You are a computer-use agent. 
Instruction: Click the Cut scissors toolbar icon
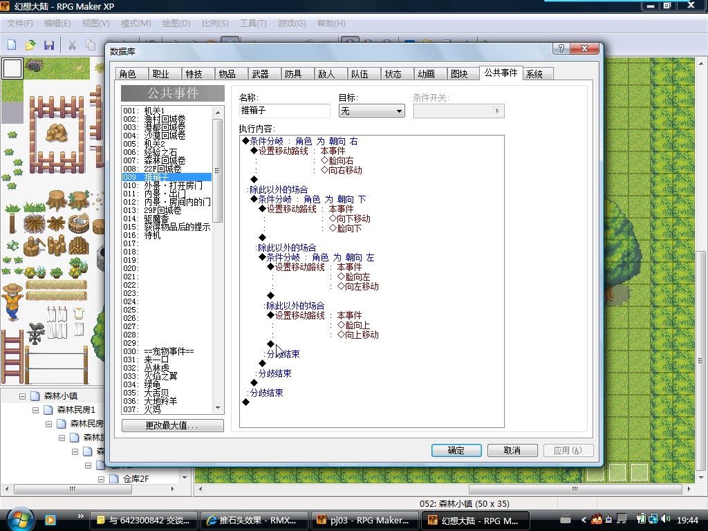[x=72, y=45]
